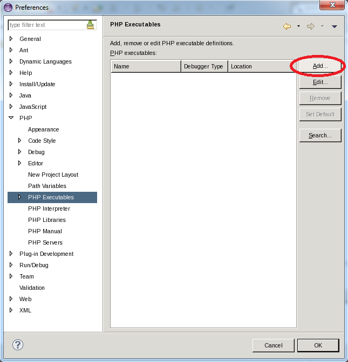The height and width of the screenshot is (362, 348).
Task: Click the Cancel button
Action: tap(274, 345)
